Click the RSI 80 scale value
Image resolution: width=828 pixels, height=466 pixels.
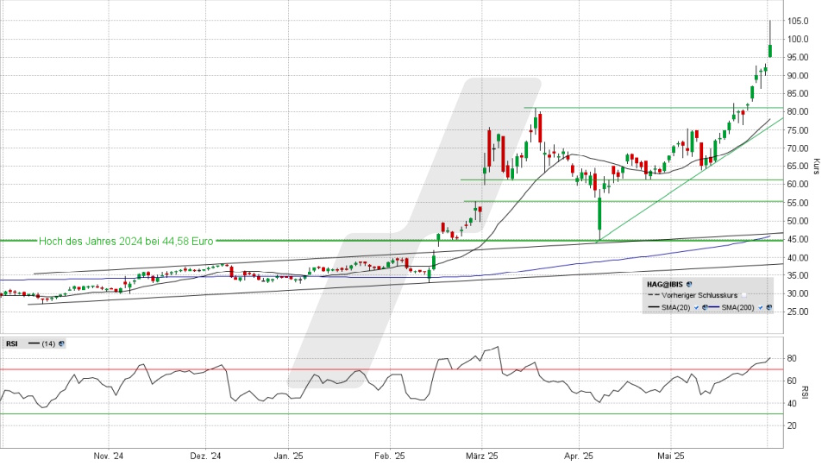tap(792, 358)
